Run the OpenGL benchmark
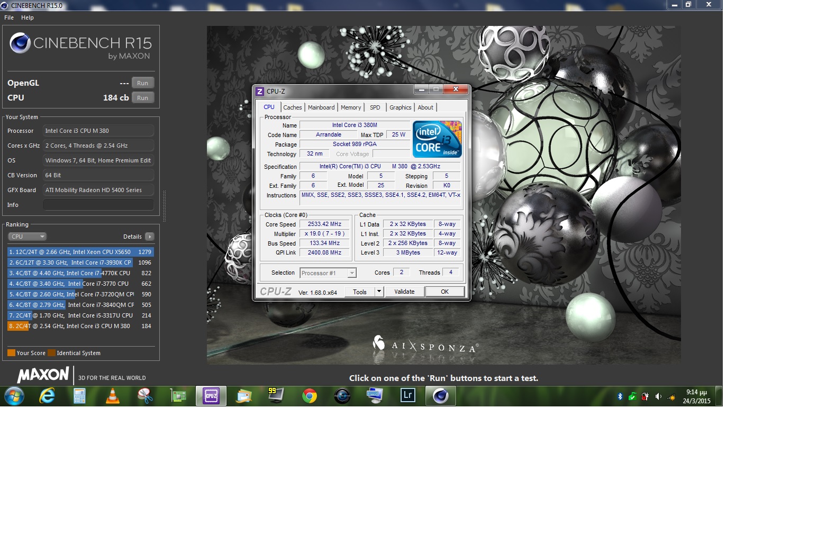The width and height of the screenshot is (835, 553). 143,83
